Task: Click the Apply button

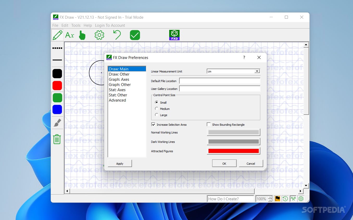Action: tap(120, 163)
